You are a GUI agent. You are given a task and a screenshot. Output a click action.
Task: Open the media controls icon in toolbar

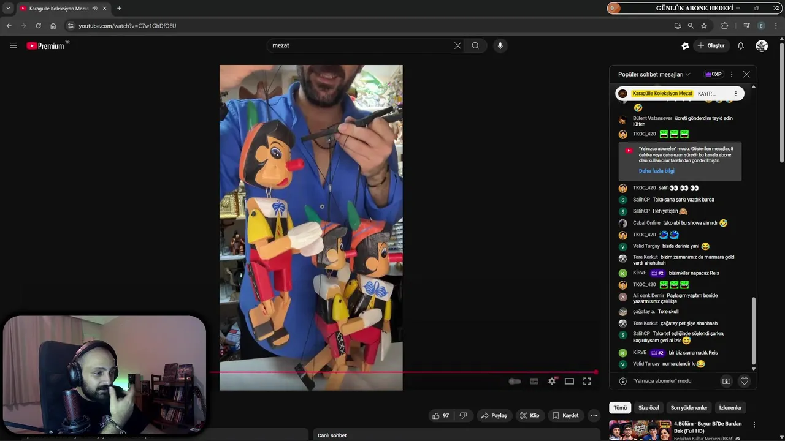[x=746, y=26]
